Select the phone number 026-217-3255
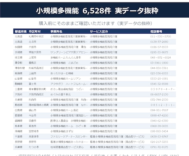This screenshot has height=156, width=189. coord(159,142)
